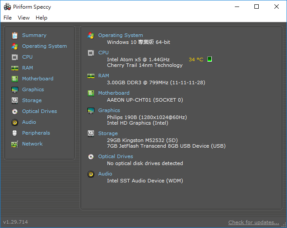The image size is (287, 228).
Task: Click the Summary clipboard icon in sidebar
Action: coord(15,35)
